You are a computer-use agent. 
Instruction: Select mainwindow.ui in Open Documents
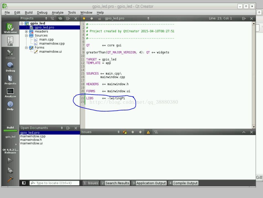coord(31,143)
